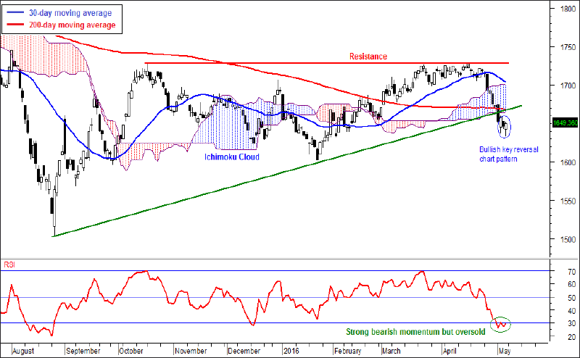
Task: Click the current price tag 1649.360
Action: (x=565, y=122)
